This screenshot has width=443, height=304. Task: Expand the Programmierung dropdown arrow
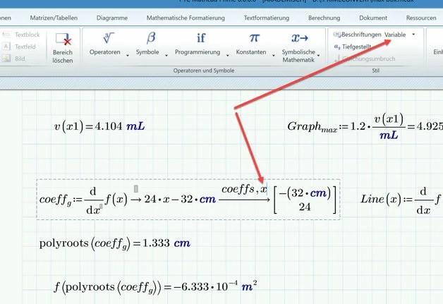point(227,56)
